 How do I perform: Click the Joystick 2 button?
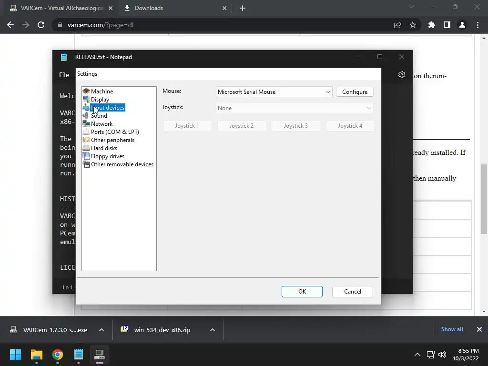tap(242, 126)
